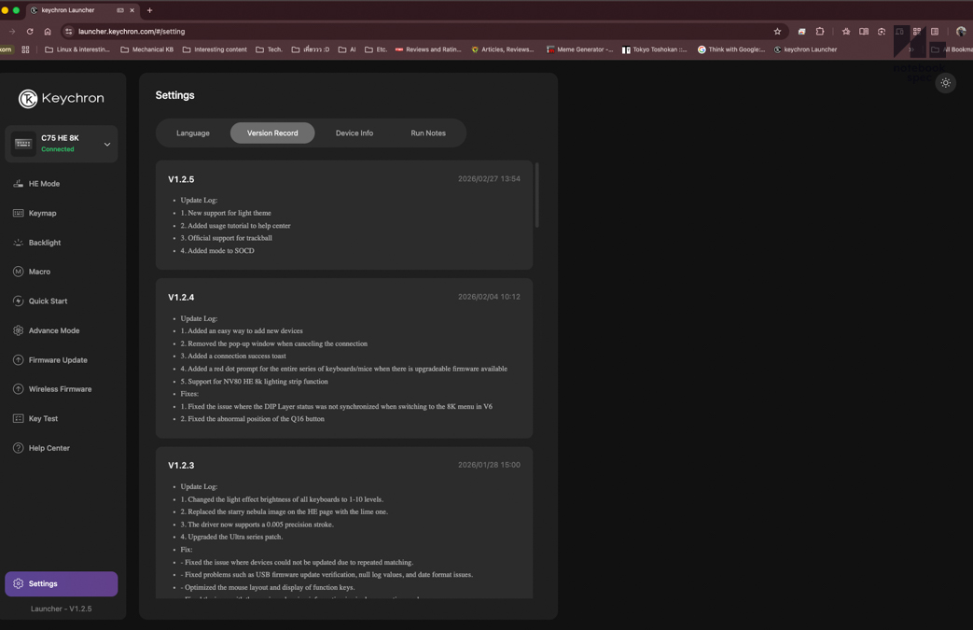The width and height of the screenshot is (973, 630).
Task: Open the Macro section
Action: 39,272
